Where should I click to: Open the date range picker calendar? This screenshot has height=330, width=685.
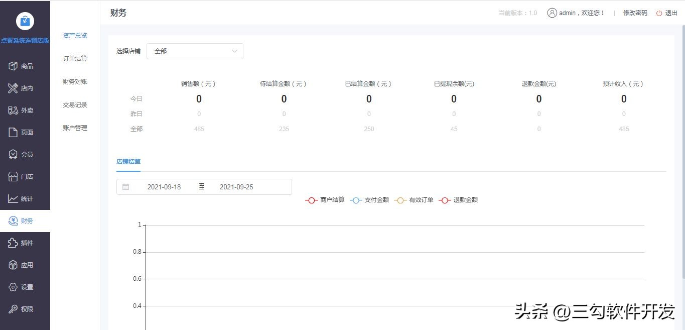tap(126, 186)
